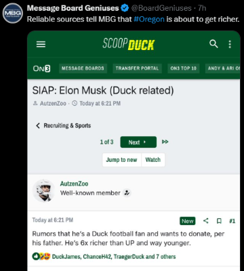Open the 1 of 3 page selector

(x=106, y=142)
